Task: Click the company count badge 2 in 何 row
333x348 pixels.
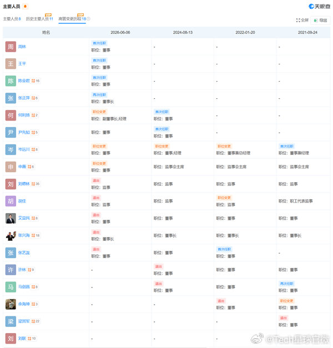Action: tap(34, 115)
